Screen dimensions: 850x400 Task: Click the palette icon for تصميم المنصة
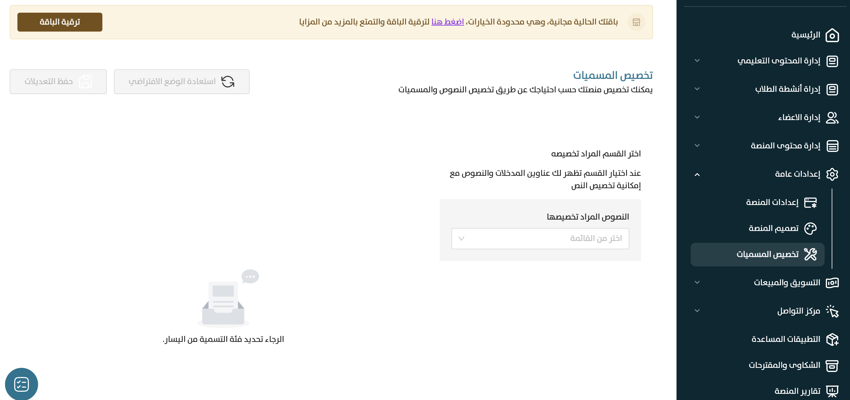tap(810, 228)
